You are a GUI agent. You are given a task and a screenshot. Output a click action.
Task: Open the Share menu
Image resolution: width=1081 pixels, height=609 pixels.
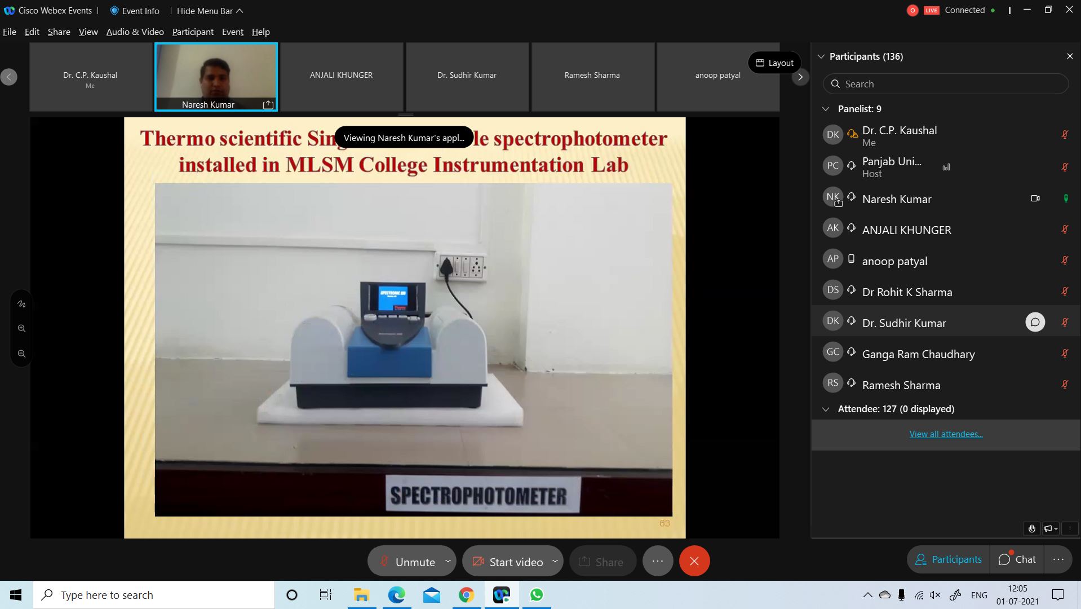pyautogui.click(x=59, y=32)
